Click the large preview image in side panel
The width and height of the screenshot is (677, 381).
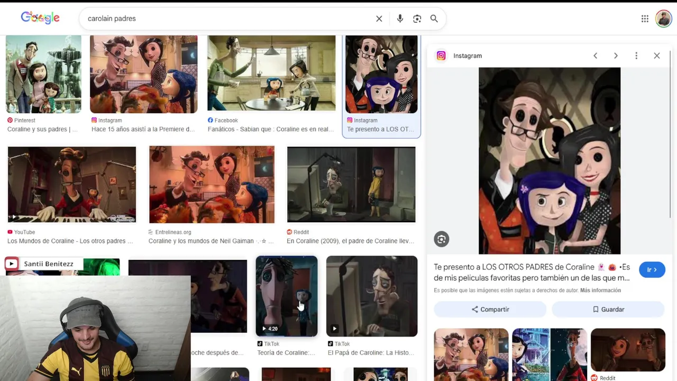[550, 161]
